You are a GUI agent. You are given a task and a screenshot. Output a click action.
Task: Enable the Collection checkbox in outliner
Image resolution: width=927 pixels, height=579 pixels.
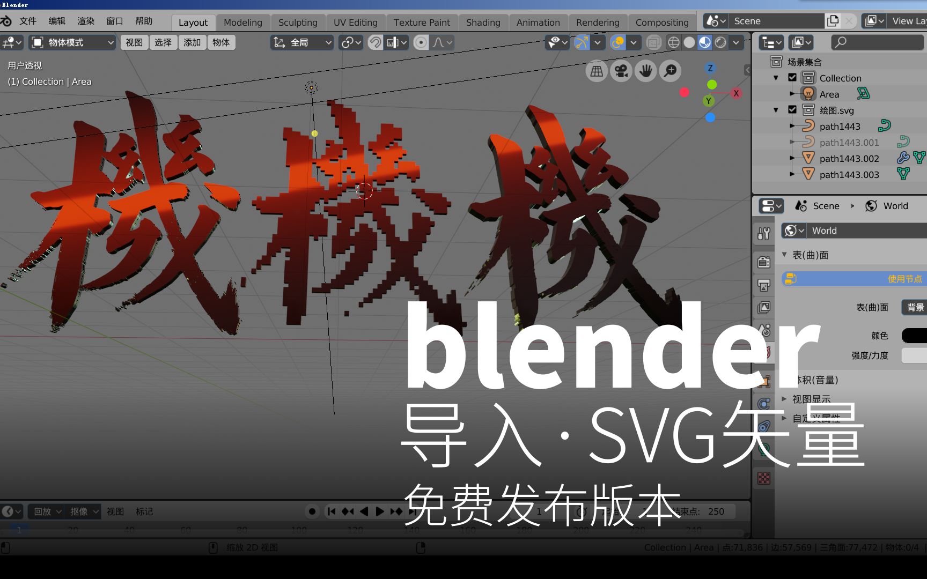[793, 78]
